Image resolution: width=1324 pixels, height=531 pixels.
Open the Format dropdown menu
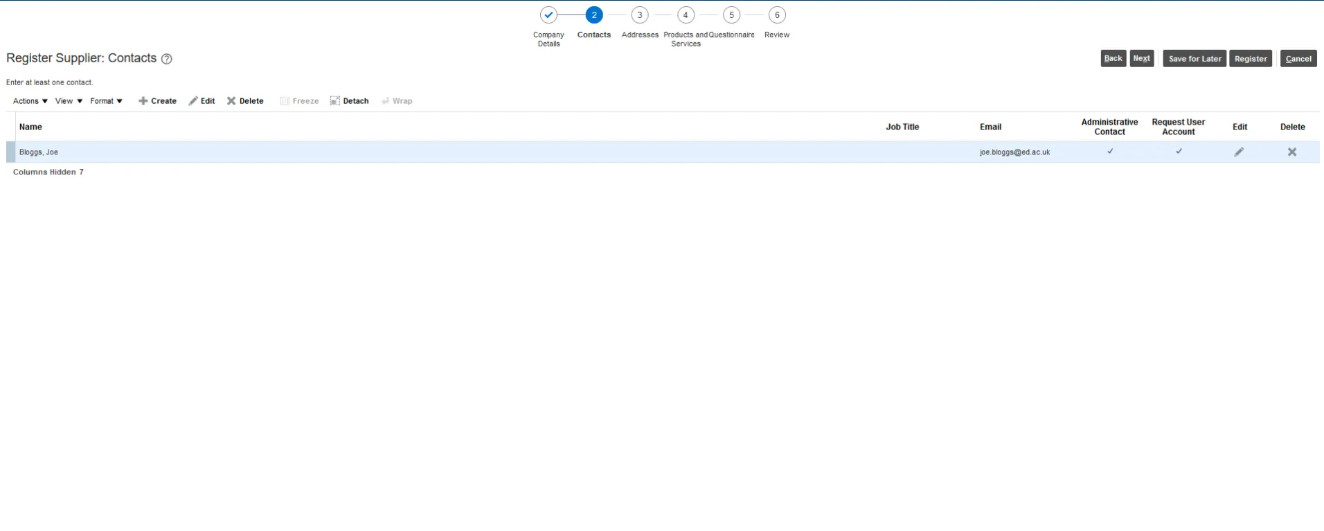pos(106,101)
